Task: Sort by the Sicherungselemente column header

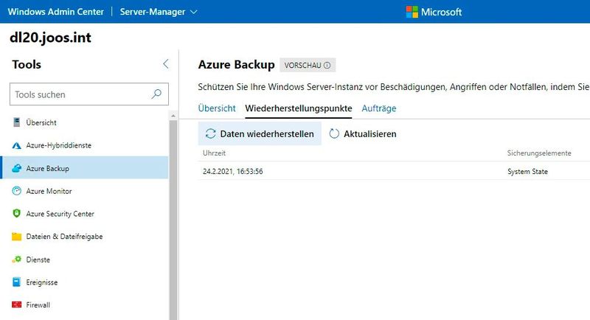Action: (539, 153)
